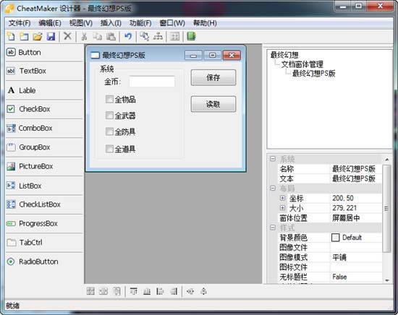The image size is (398, 315).
Task: Click the Default background color swatch
Action: click(335, 238)
